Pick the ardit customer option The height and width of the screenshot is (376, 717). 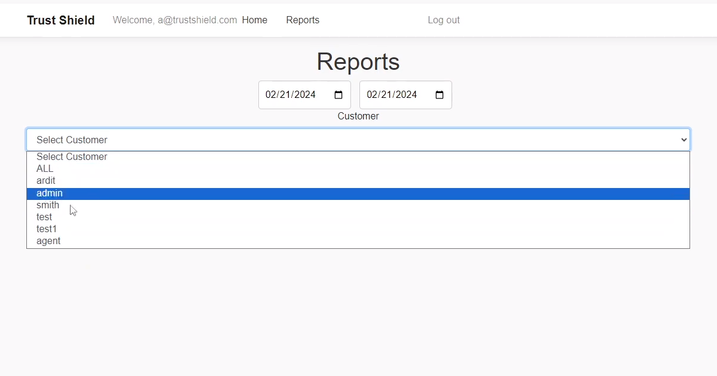(x=46, y=181)
